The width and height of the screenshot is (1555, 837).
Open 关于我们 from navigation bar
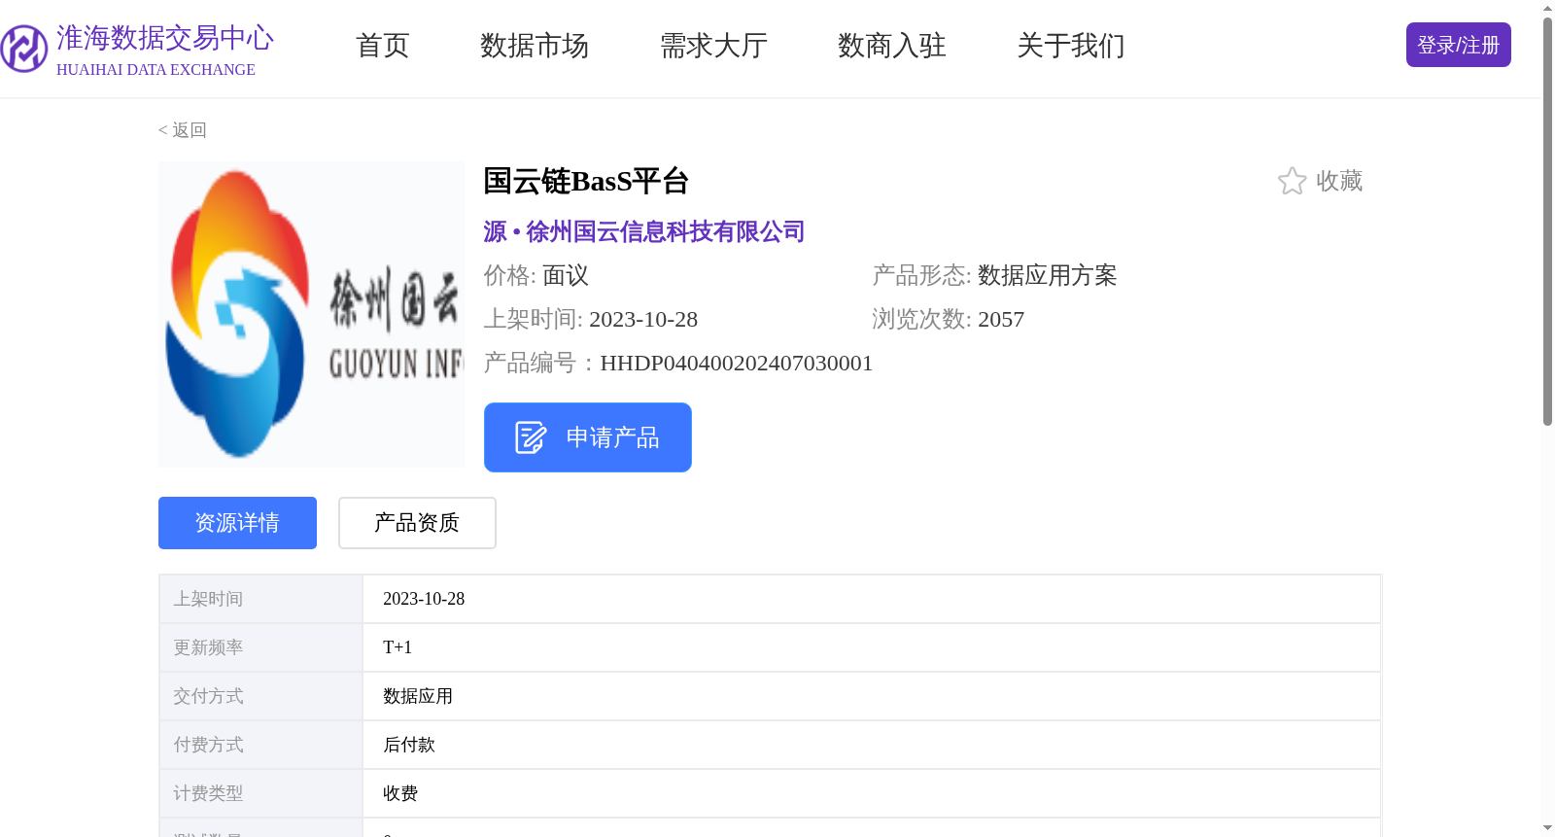coord(1071,46)
